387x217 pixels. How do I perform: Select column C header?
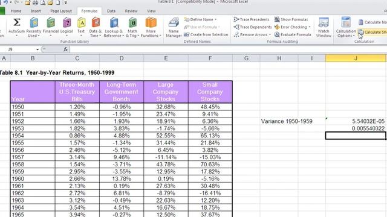[x=77, y=58]
